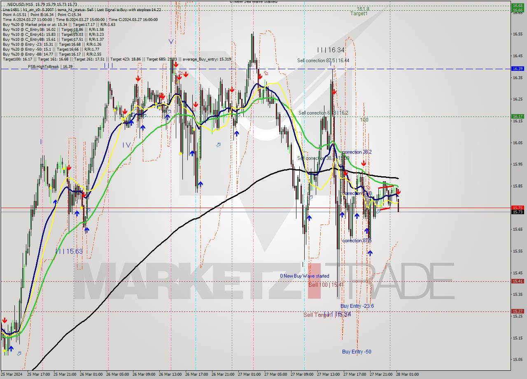Click the green 16.17 price axis tag

tap(518, 116)
